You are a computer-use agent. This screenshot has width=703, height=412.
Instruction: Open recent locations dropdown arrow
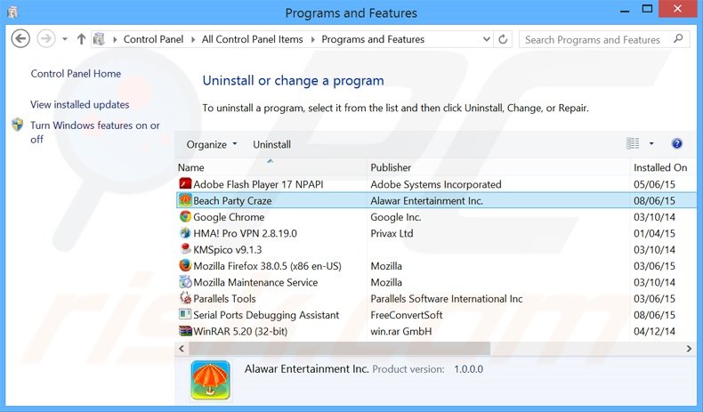65,39
